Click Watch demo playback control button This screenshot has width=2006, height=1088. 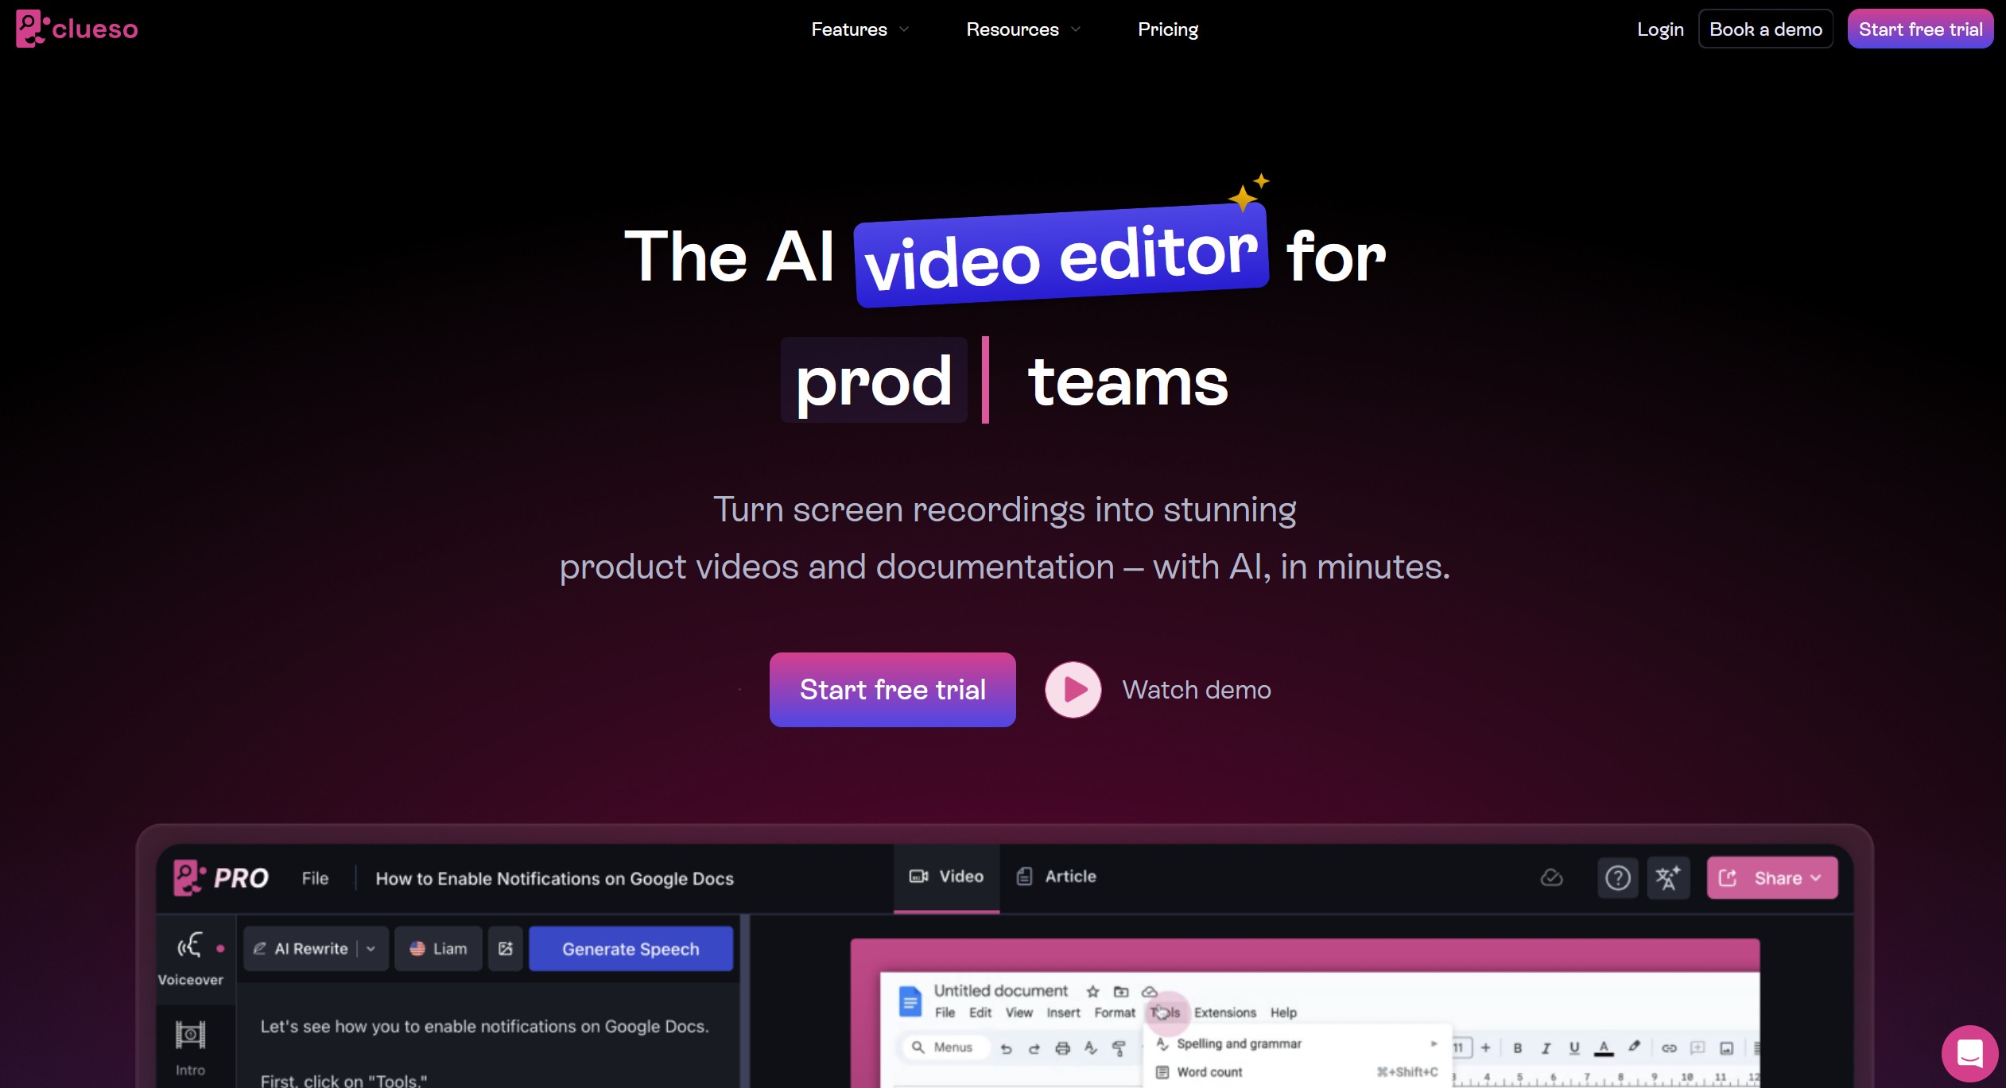click(x=1072, y=690)
